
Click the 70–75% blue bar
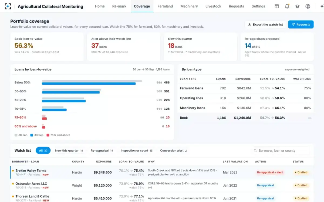[54, 110]
